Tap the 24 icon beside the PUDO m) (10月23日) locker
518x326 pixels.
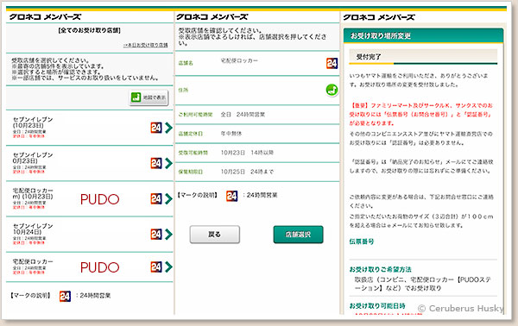pyautogui.click(x=156, y=198)
